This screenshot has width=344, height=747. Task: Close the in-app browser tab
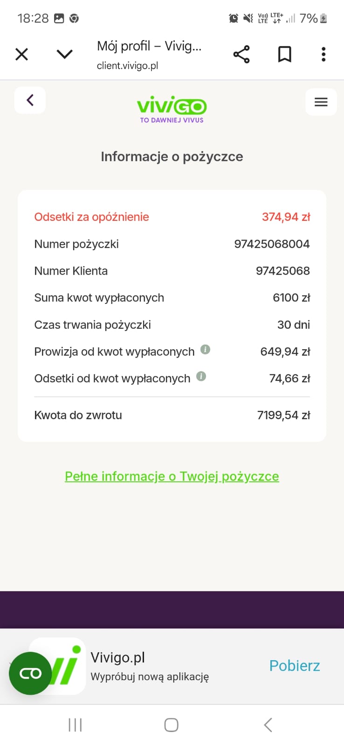pos(21,55)
